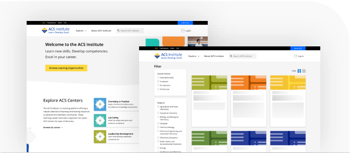Click ACS Institute logo on the filter page
Viewport: 351px width, 153px height.
[x=168, y=56]
